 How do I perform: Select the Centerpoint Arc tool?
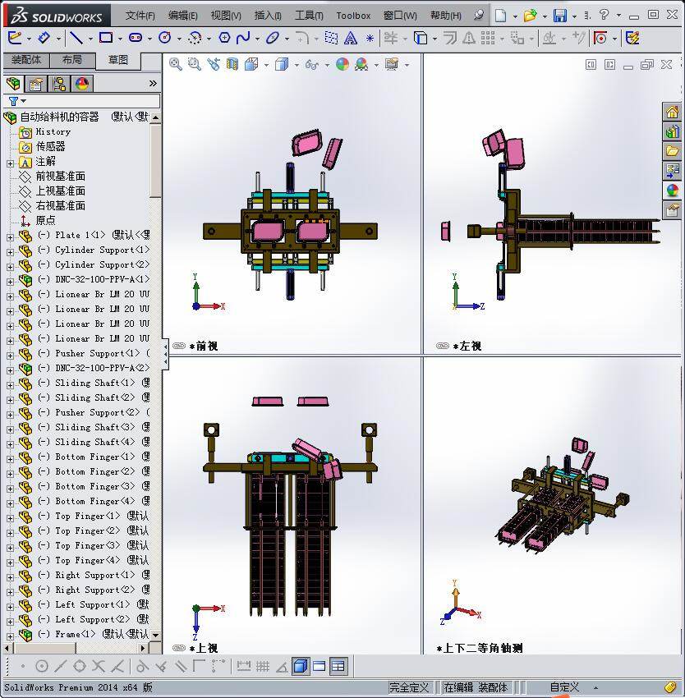(x=195, y=39)
